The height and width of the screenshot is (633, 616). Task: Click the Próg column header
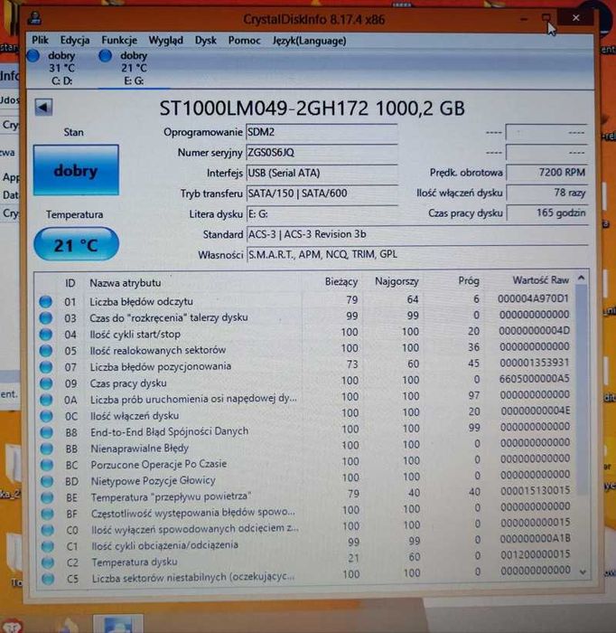[469, 280]
